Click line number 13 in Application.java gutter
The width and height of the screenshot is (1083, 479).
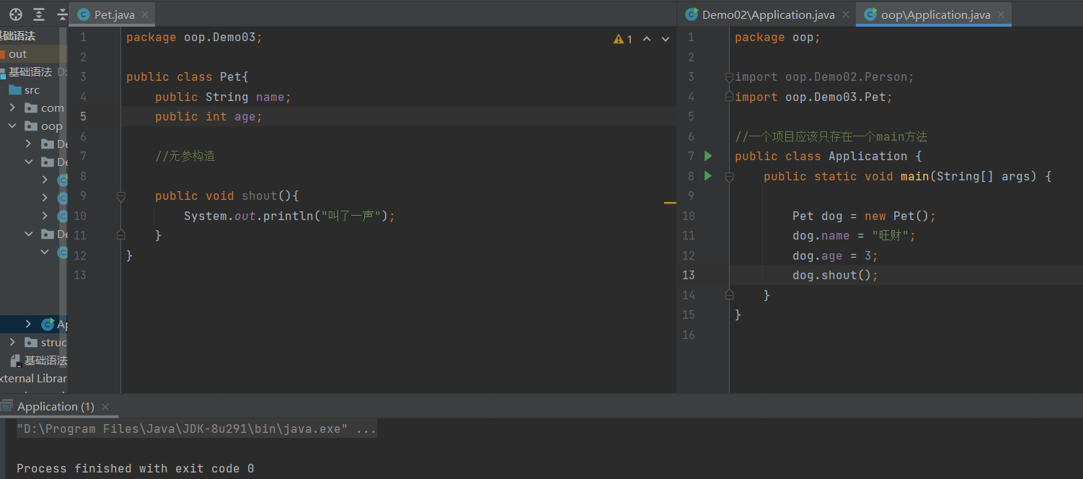[689, 275]
